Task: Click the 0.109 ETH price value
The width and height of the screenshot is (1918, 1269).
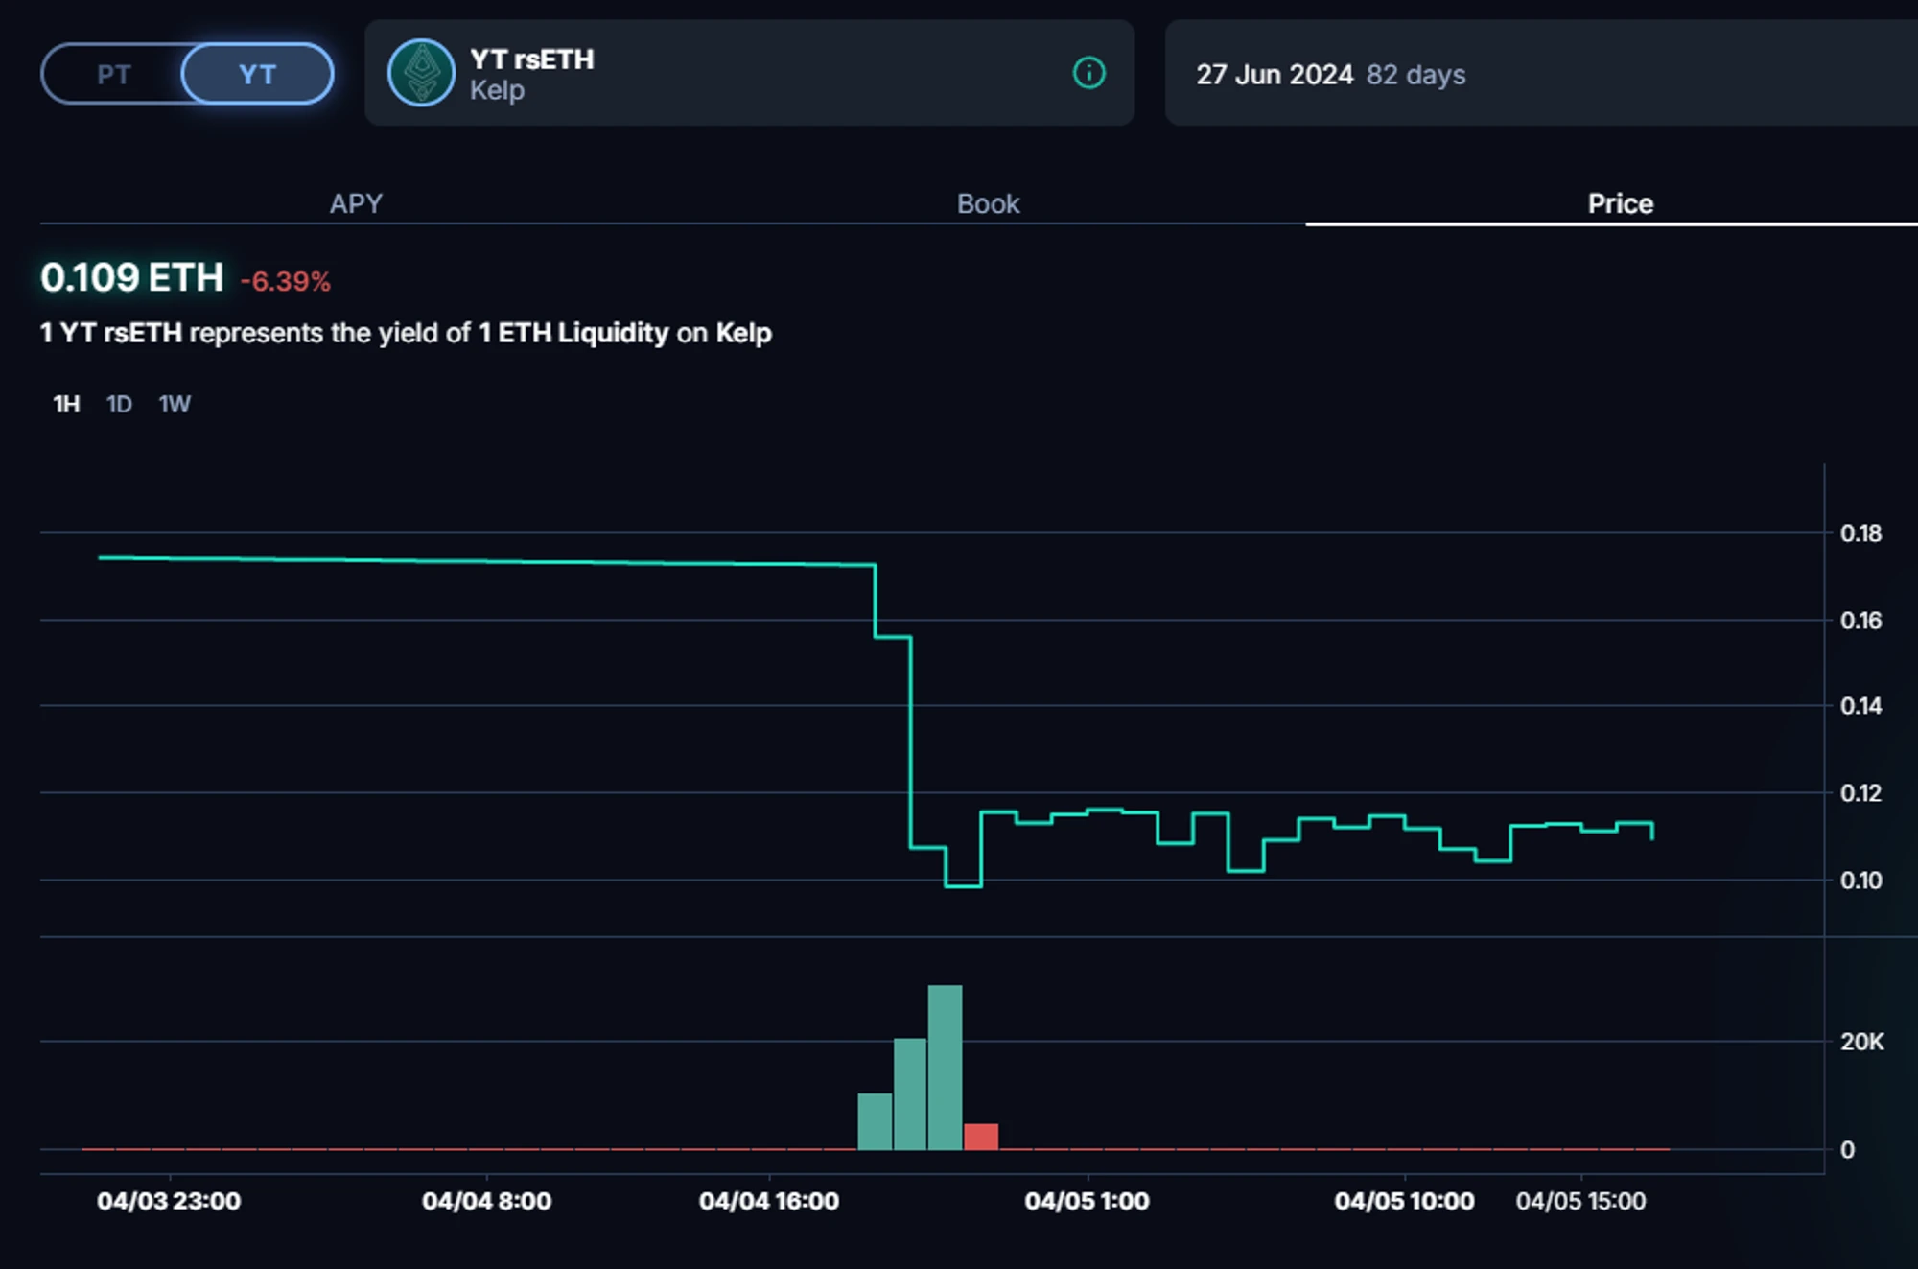Action: pos(132,278)
